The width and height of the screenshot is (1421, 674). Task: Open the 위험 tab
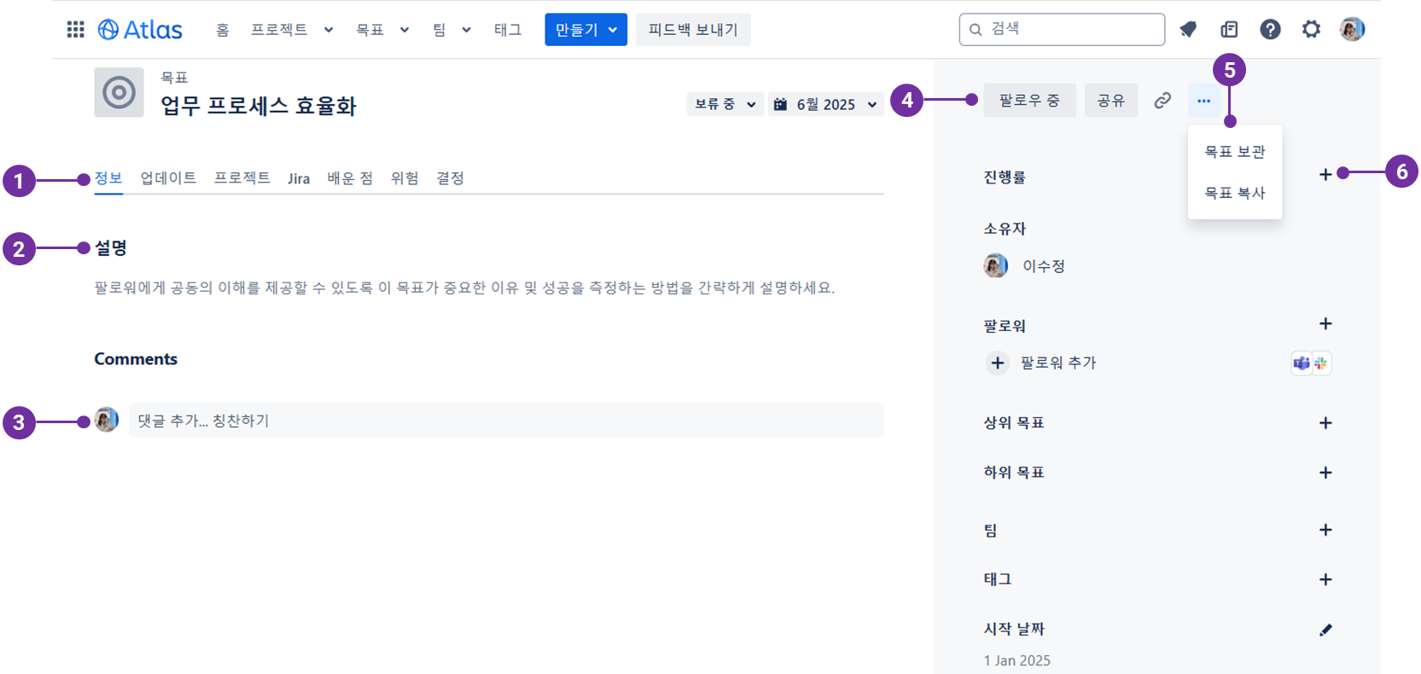405,177
